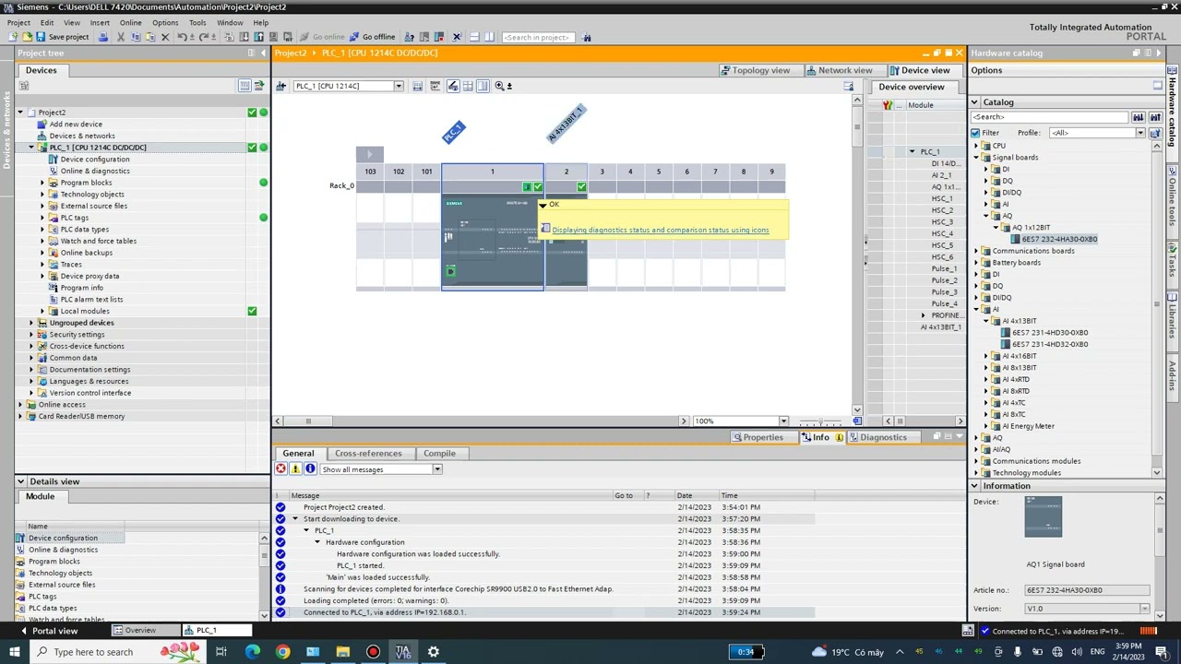Open the Project menu
The image size is (1181, 664).
(18, 22)
